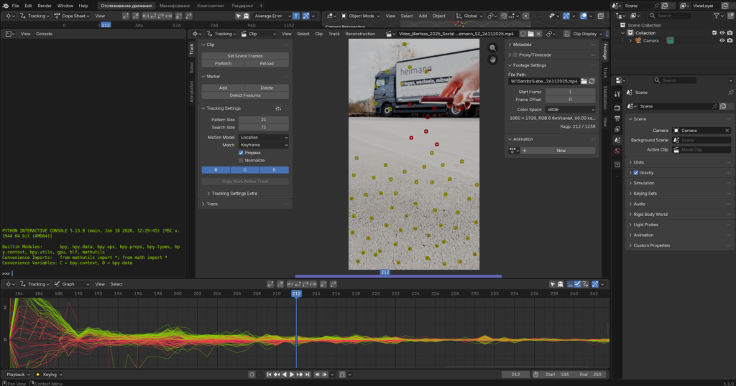Open the Object Mode dropdown
Viewport: 736px width, 386px height.
tap(360, 16)
